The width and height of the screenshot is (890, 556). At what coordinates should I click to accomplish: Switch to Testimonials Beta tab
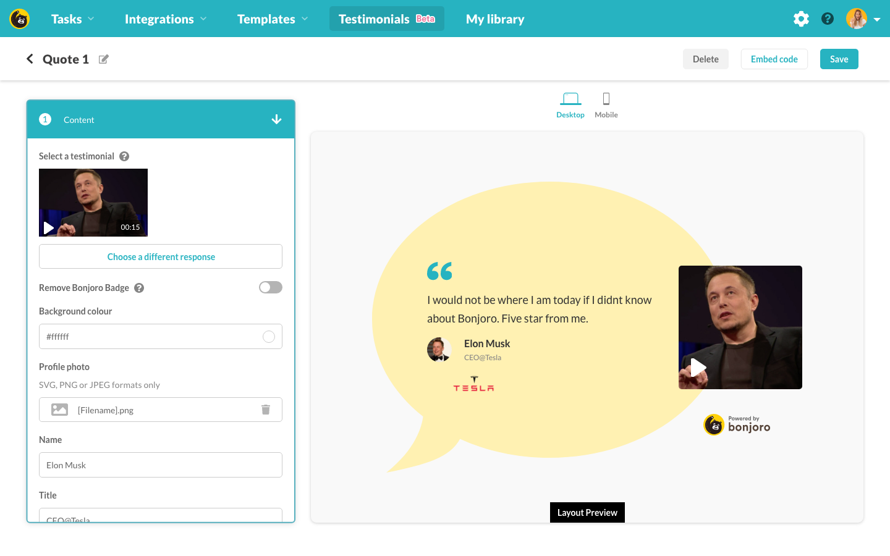click(387, 19)
